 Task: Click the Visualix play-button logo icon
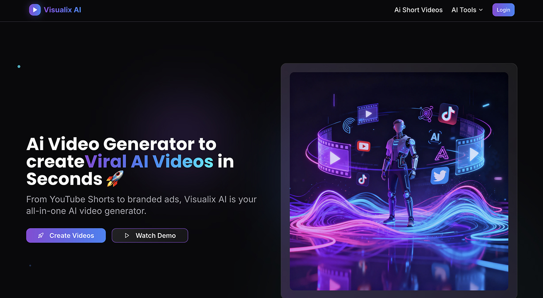35,10
